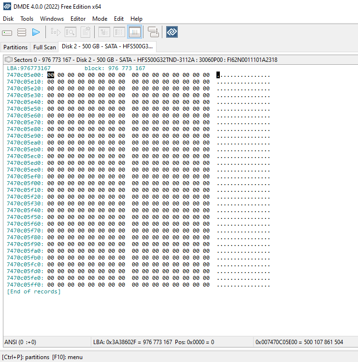Image resolution: width=358 pixels, height=362 pixels.
Task: Switch to the Partitions tab
Action: (x=15, y=47)
